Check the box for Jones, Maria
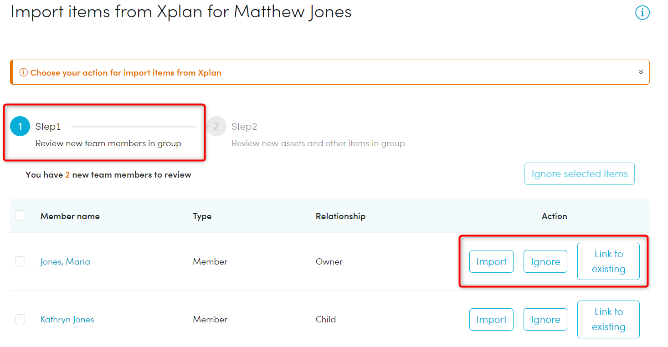The image size is (668, 347). pos(20,261)
